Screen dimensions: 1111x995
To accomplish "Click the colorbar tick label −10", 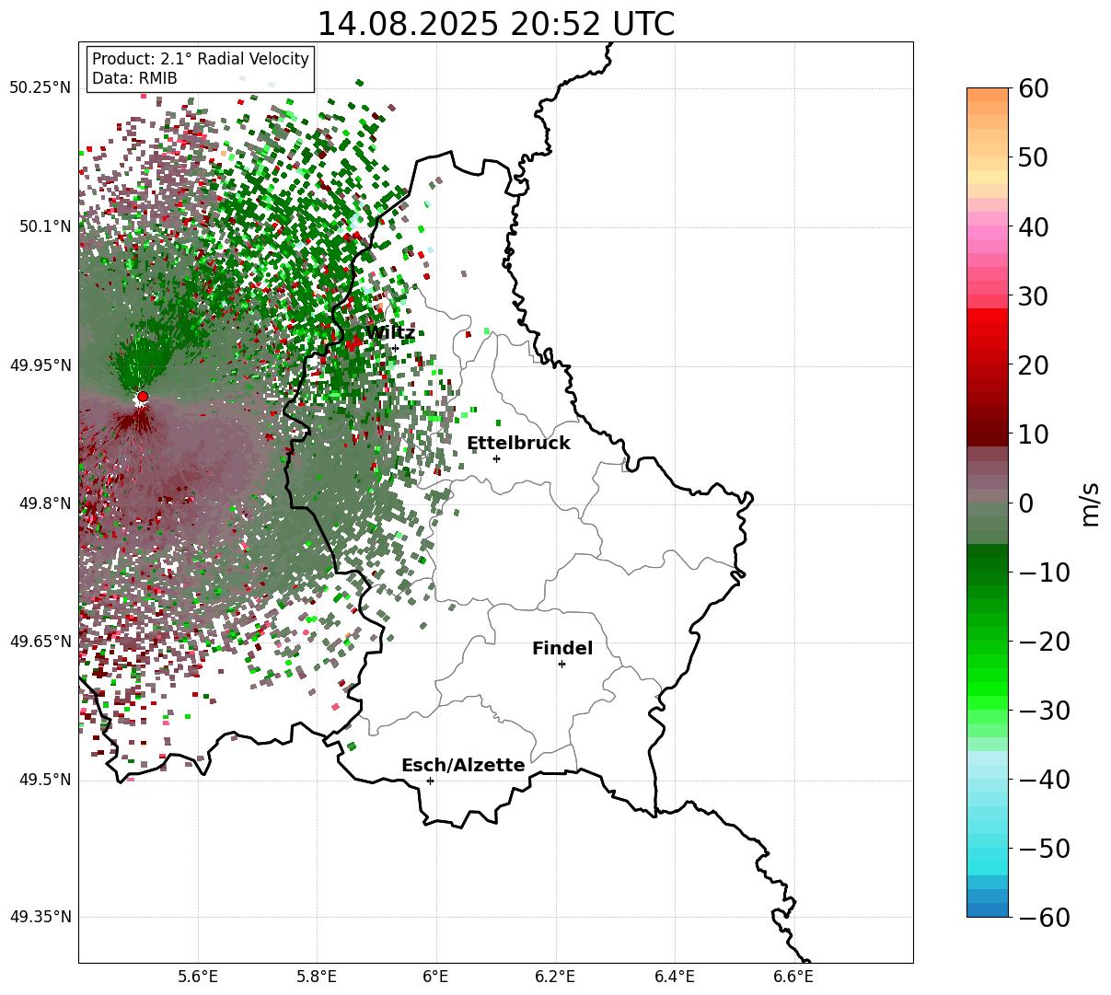I will click(x=1044, y=573).
